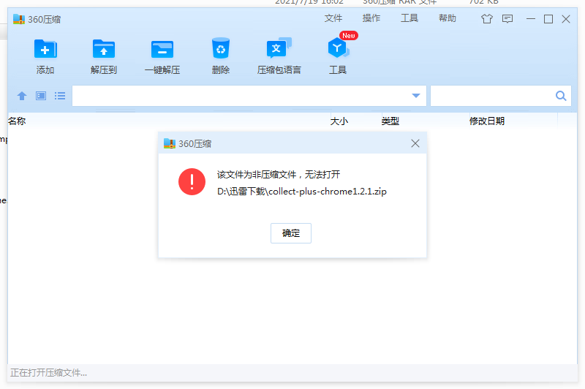Click into the address path field
Viewport: 585px width, 389px height.
point(249,96)
